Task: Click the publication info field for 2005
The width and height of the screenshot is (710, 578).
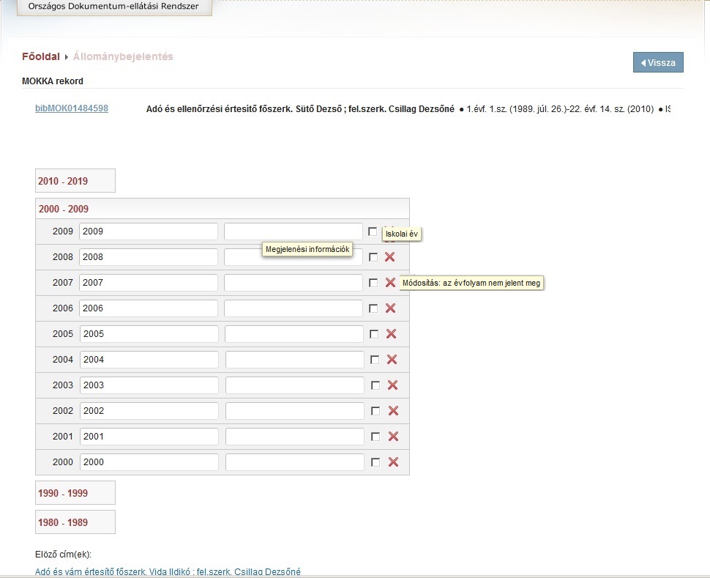Action: (294, 334)
